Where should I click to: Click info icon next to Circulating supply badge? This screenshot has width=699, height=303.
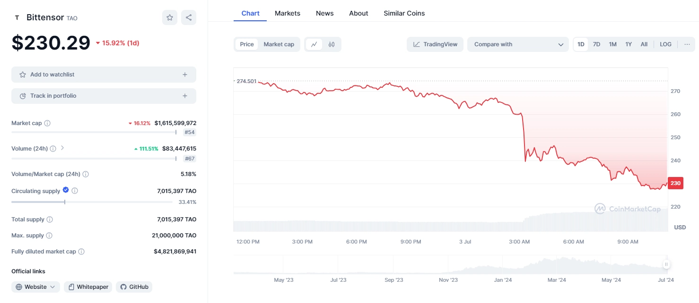pyautogui.click(x=75, y=191)
